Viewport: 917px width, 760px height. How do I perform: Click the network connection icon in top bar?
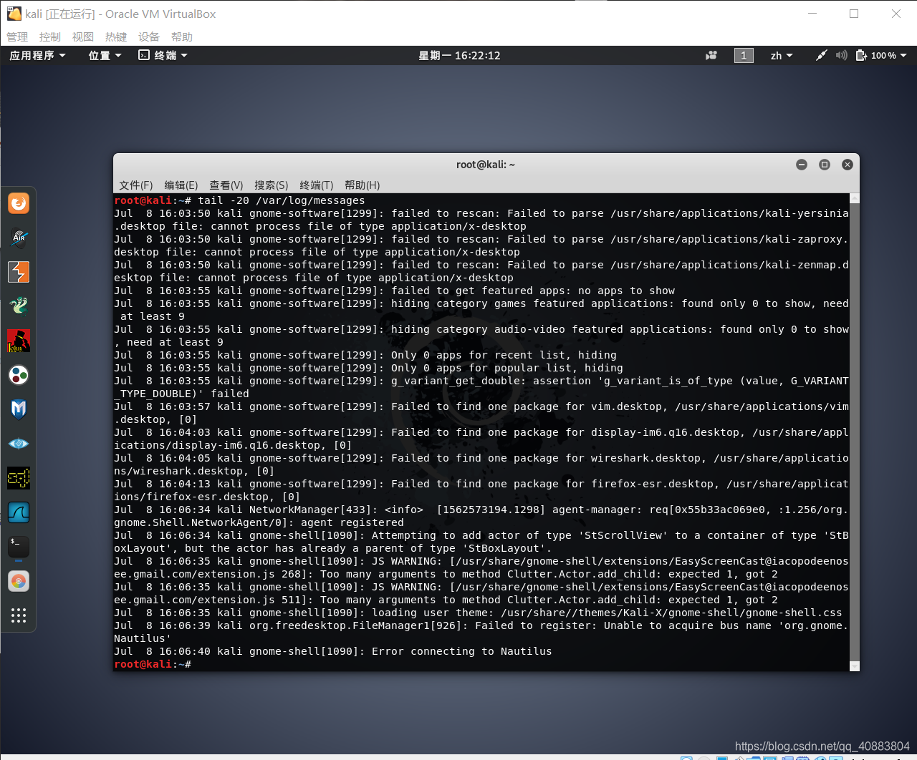[x=822, y=55]
